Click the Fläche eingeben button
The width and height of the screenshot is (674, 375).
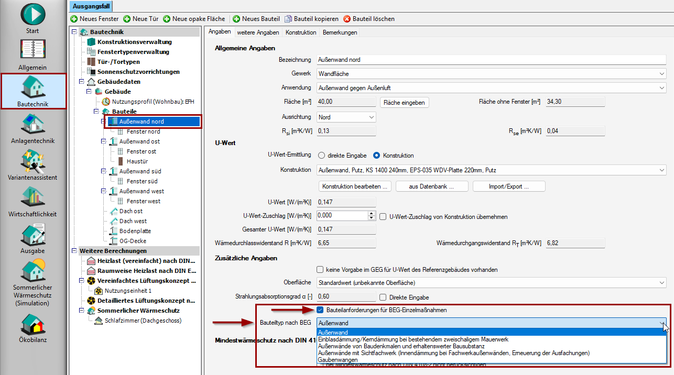[x=405, y=102]
